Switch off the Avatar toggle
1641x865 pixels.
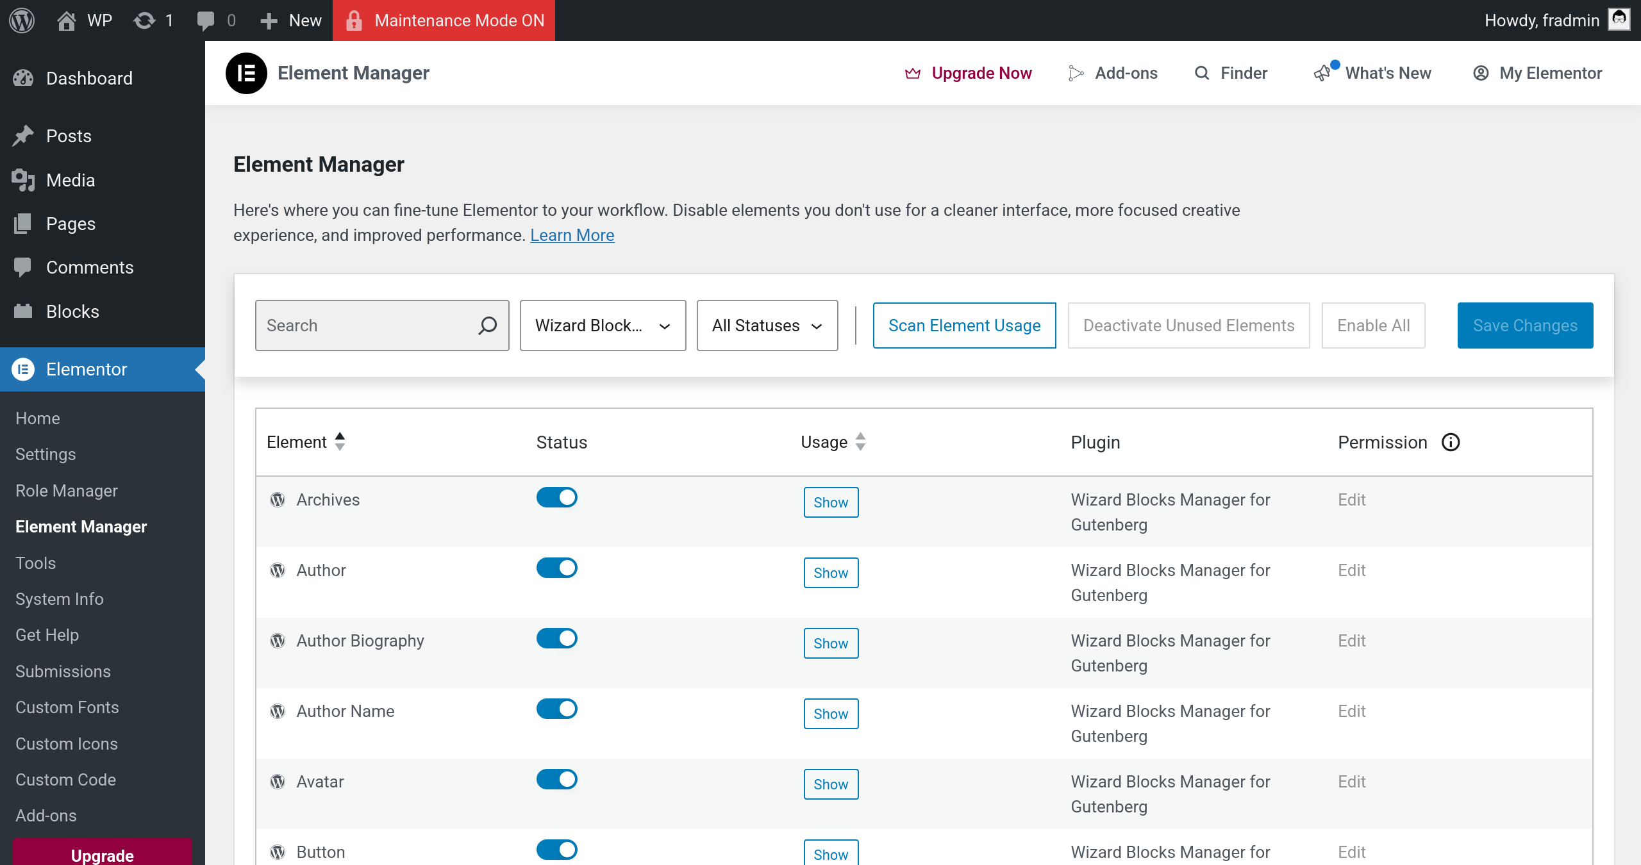click(x=557, y=779)
